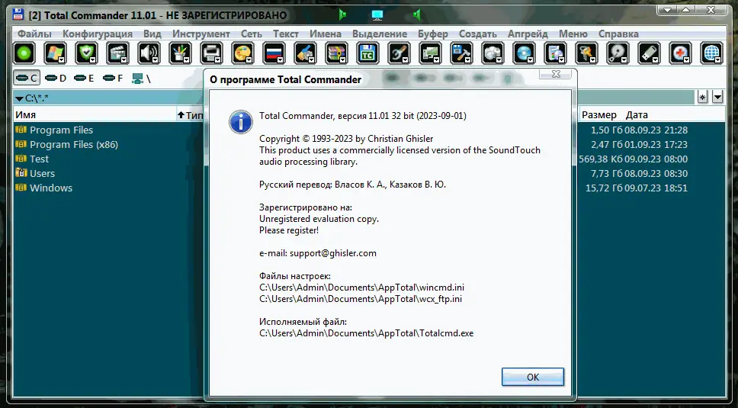Click the green speaker icon in title bar
Image resolution: width=738 pixels, height=408 pixels.
(x=416, y=15)
